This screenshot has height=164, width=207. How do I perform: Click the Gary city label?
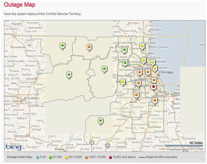(176, 93)
